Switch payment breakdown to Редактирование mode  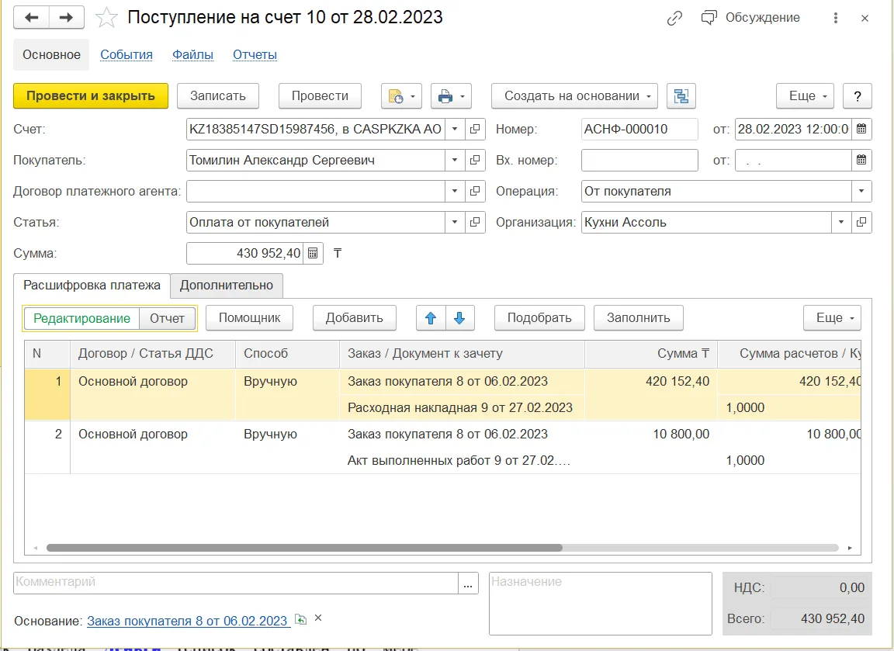tap(81, 318)
